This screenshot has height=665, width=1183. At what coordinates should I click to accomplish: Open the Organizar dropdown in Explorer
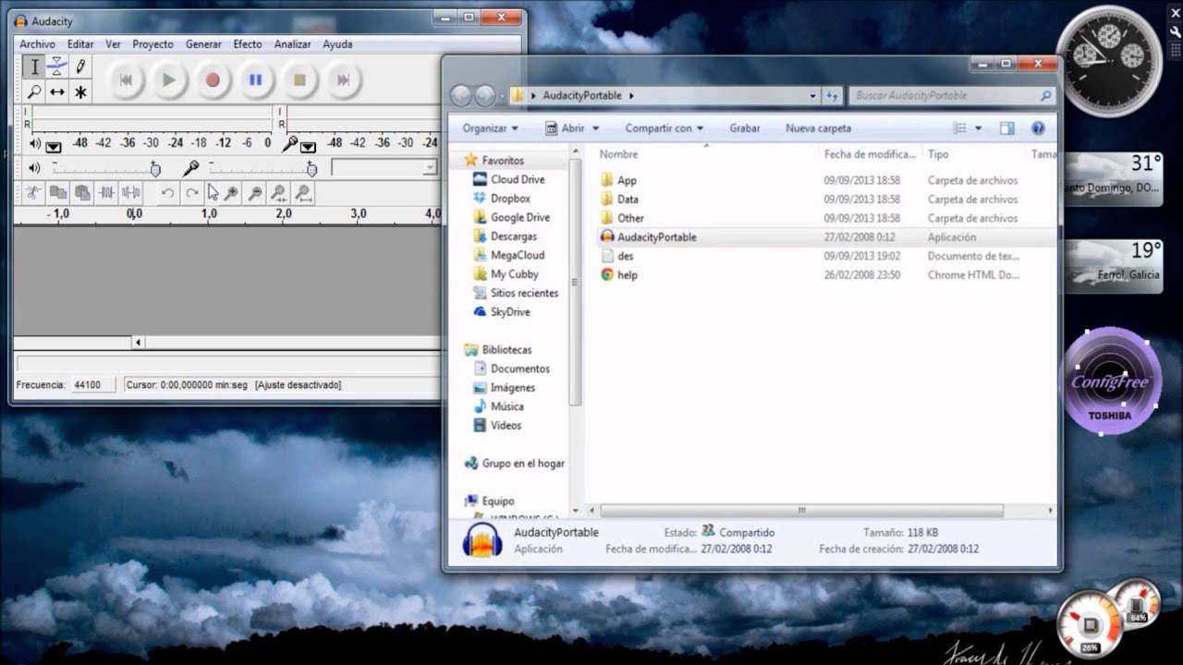tap(491, 128)
